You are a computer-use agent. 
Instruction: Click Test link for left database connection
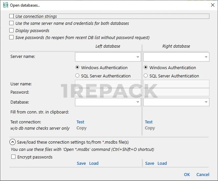pos(80,122)
